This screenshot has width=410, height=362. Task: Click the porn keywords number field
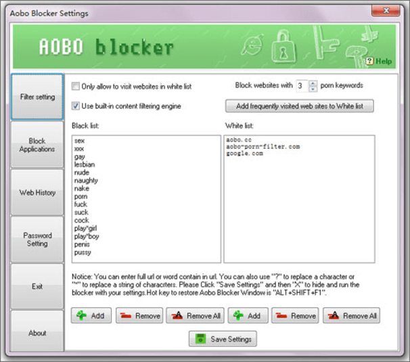[x=300, y=86]
